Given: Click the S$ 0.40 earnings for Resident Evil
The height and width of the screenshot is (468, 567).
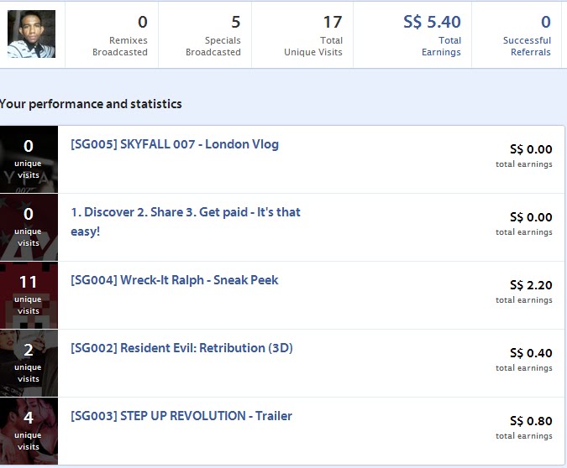Looking at the screenshot, I should (x=531, y=353).
